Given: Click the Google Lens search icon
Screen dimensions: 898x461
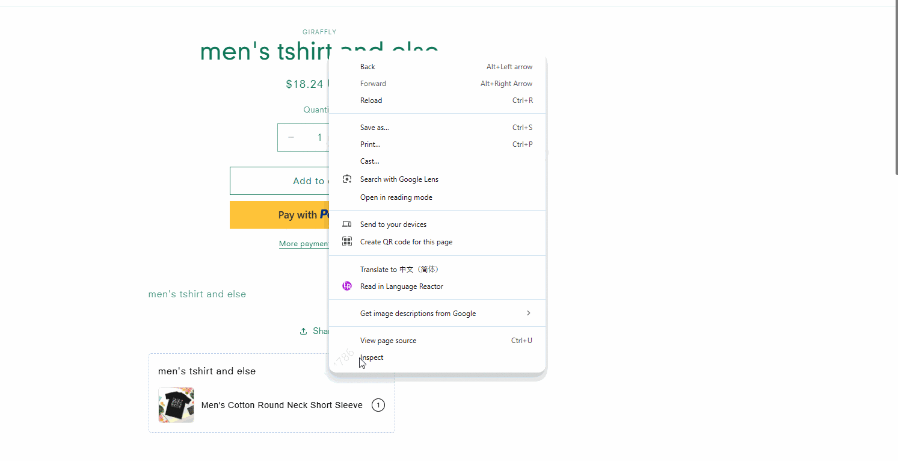Looking at the screenshot, I should (347, 179).
